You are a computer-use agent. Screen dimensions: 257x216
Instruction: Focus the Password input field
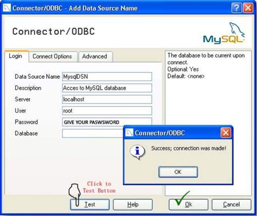click(x=107, y=122)
